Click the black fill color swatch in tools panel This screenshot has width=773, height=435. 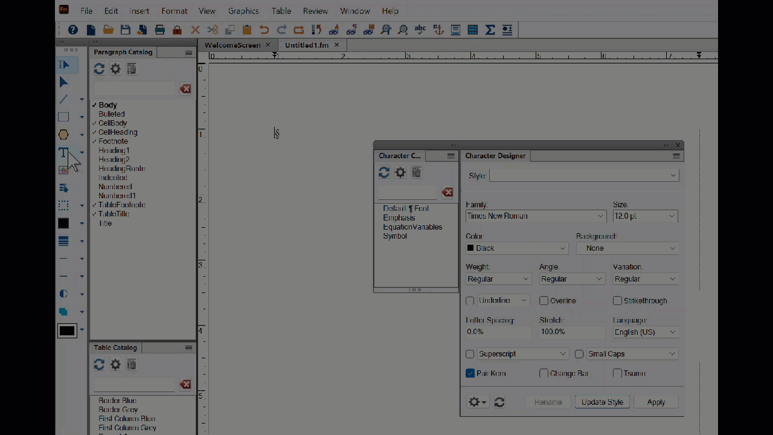tap(63, 224)
